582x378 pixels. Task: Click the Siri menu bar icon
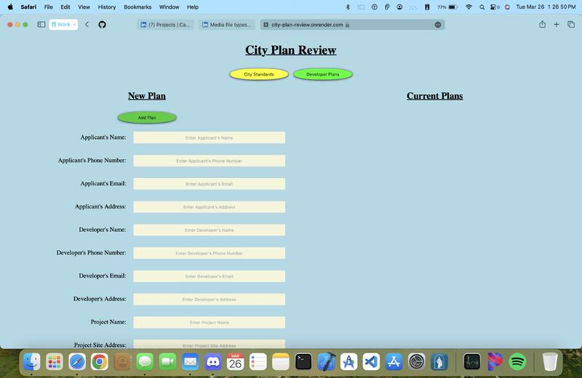[x=507, y=7]
